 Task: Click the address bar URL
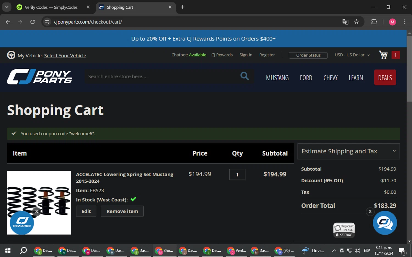pos(88,22)
